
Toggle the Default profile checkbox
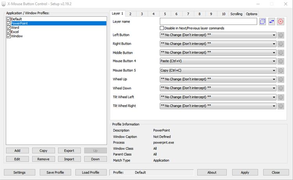(x=9, y=19)
